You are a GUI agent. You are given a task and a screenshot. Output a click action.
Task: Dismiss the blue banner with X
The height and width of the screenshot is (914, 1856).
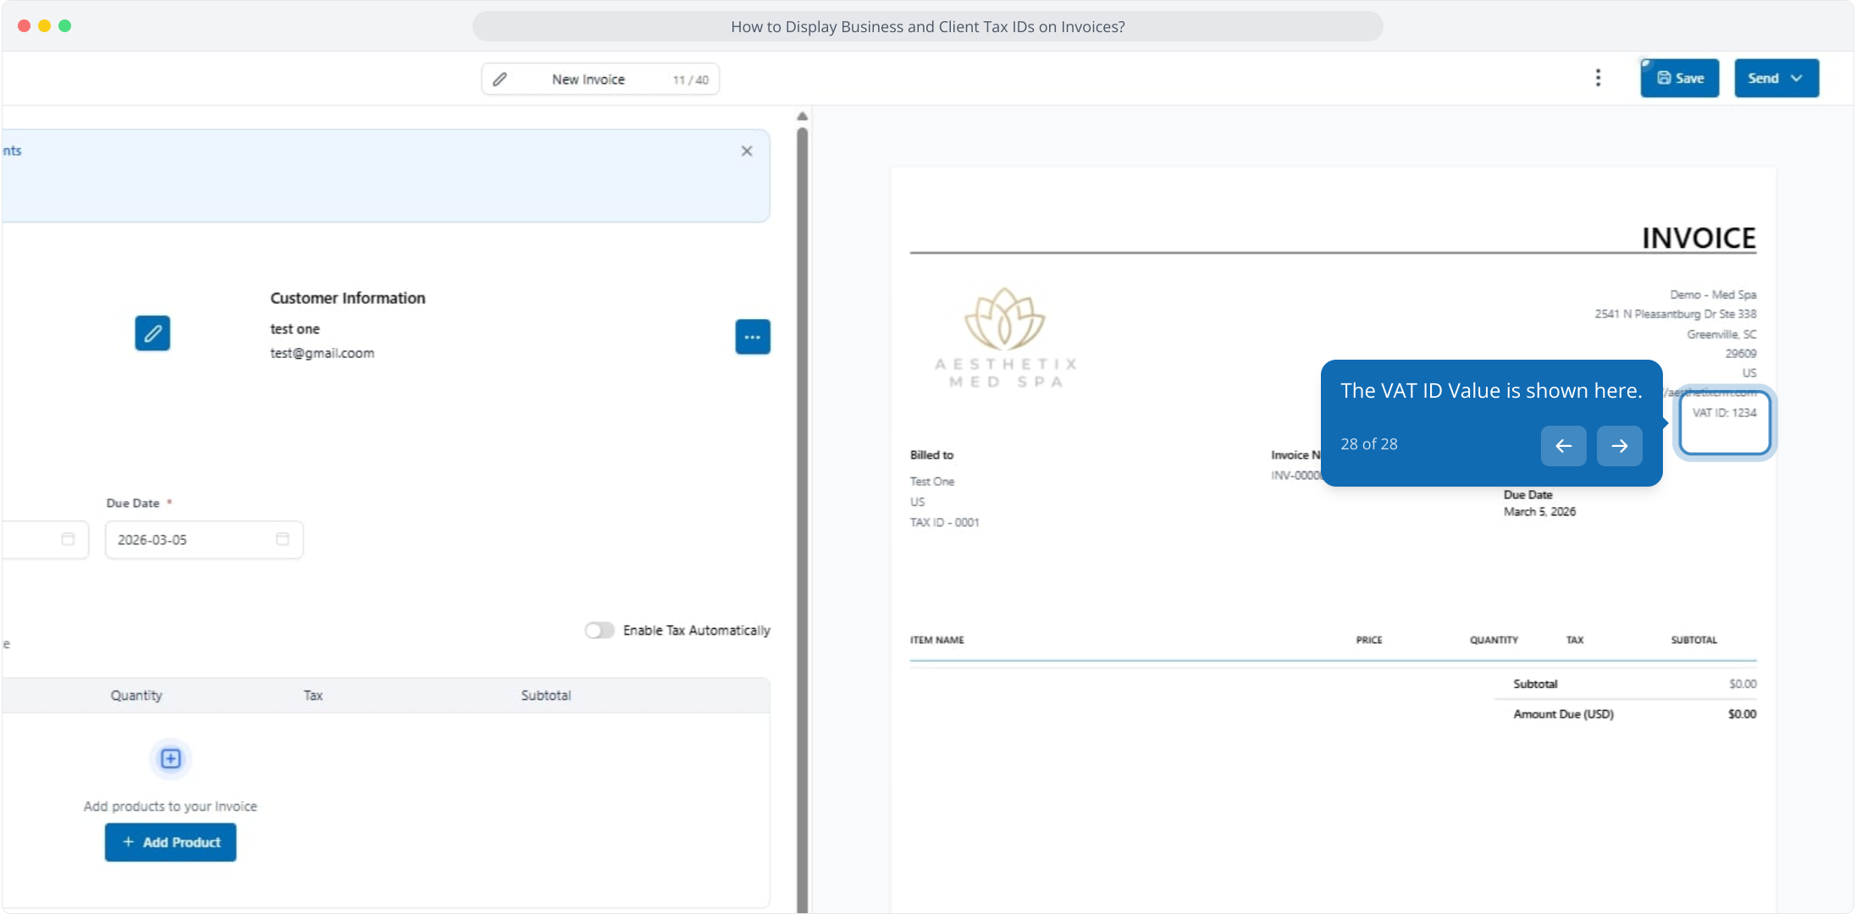point(746,151)
